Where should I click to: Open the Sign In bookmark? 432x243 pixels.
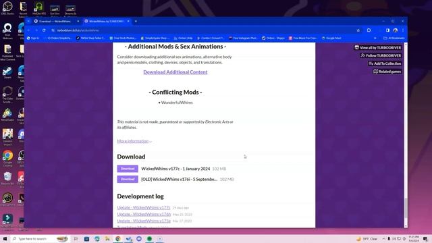click(x=33, y=38)
